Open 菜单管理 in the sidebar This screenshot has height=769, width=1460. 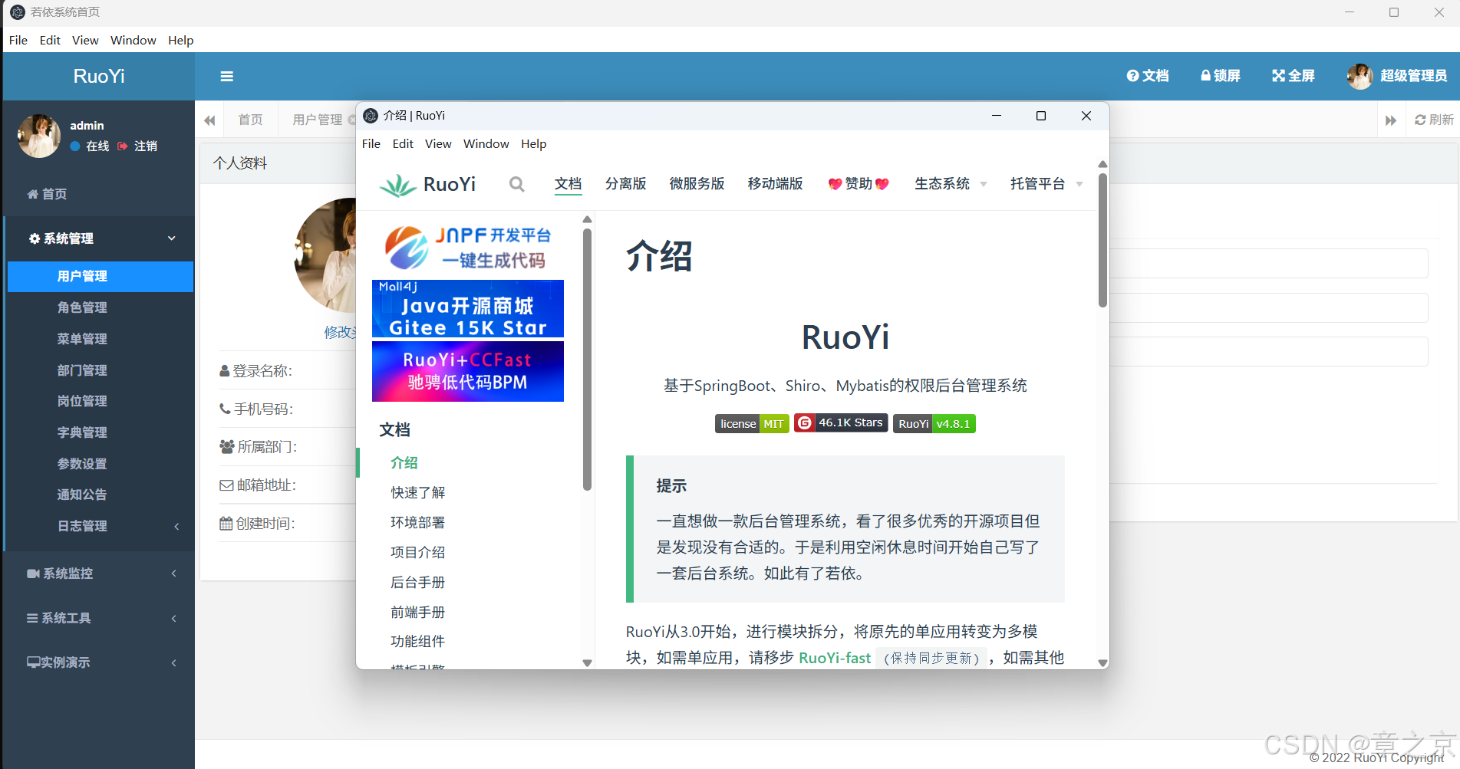click(82, 339)
